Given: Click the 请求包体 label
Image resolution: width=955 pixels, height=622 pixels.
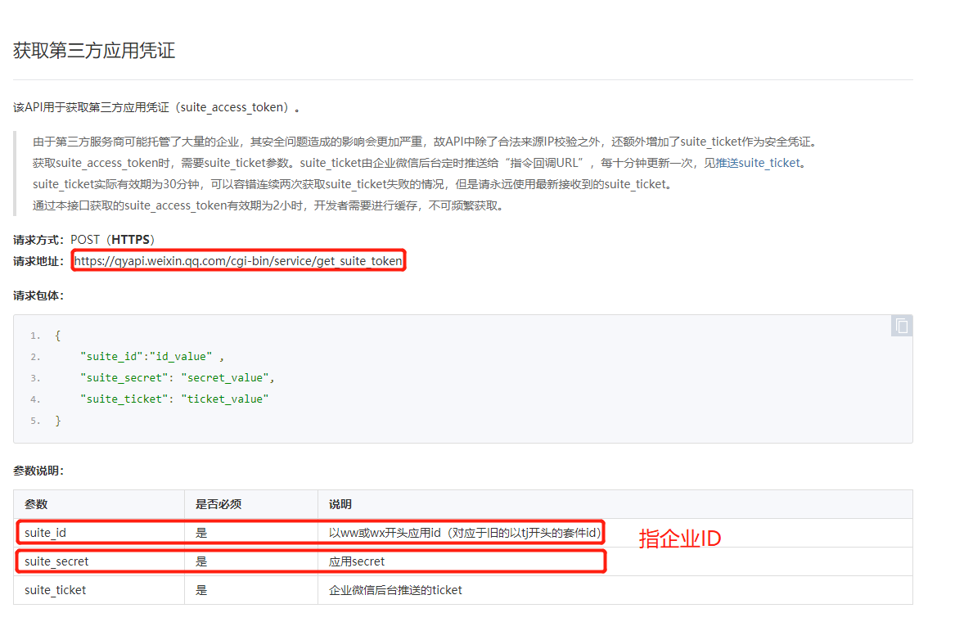Looking at the screenshot, I should pos(38,296).
